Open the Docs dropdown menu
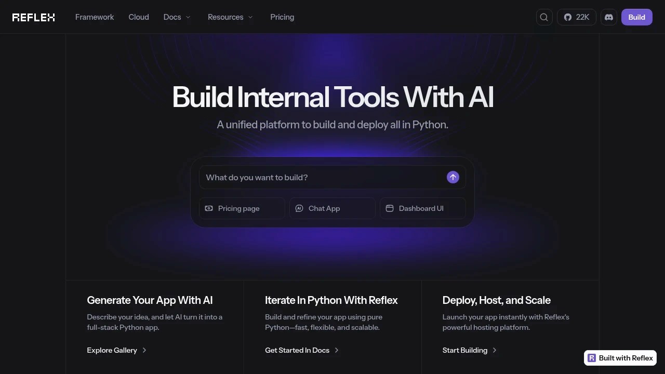This screenshot has height=374, width=665. (177, 17)
